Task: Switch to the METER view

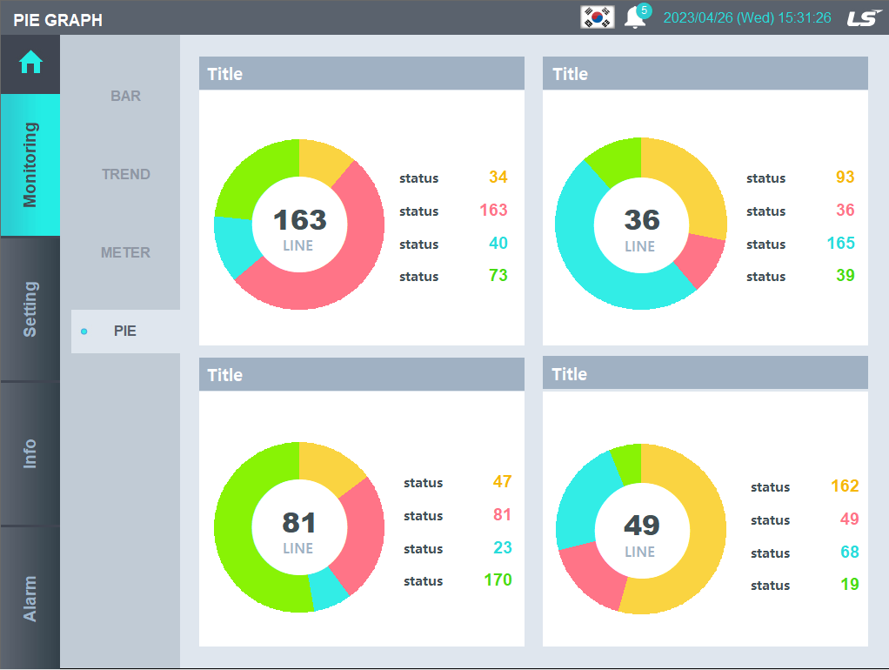Action: click(x=126, y=252)
